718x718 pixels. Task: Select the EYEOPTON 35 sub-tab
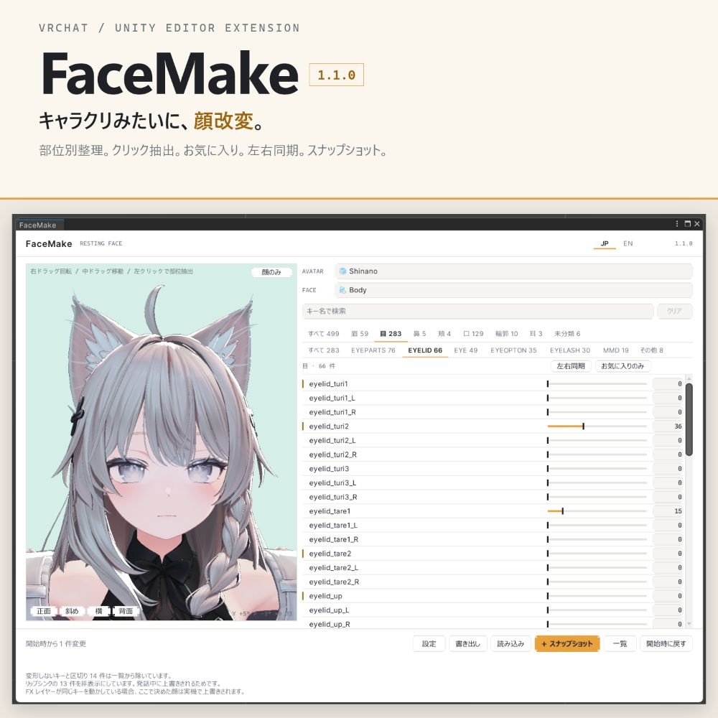click(513, 350)
